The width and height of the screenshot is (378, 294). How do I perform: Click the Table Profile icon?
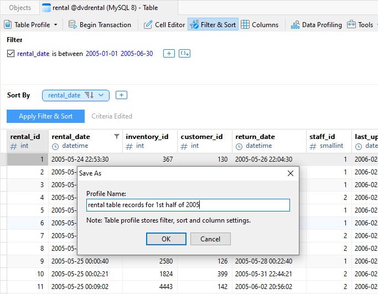8,24
